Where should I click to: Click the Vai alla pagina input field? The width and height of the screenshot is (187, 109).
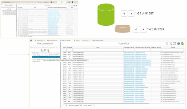coord(93,106)
